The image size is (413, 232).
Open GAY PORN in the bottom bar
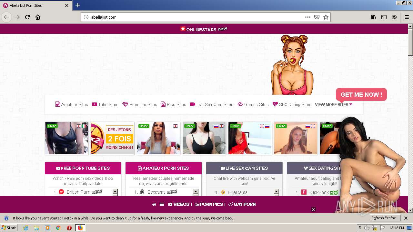tap(242, 204)
